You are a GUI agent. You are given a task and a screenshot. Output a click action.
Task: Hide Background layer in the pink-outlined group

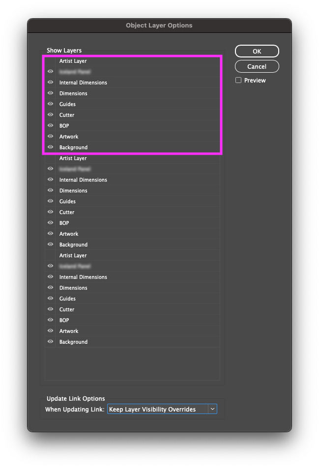pos(50,147)
